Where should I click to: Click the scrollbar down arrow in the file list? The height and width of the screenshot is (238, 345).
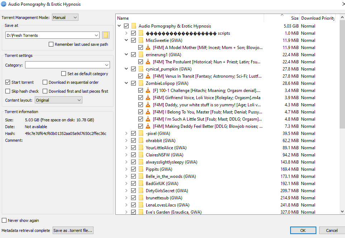[x=342, y=212]
